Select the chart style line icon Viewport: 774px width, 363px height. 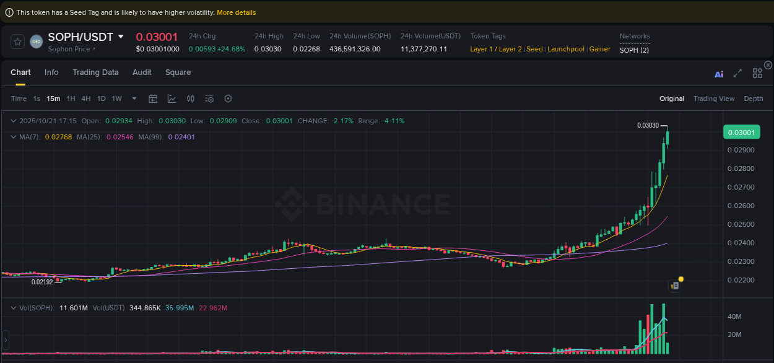172,98
